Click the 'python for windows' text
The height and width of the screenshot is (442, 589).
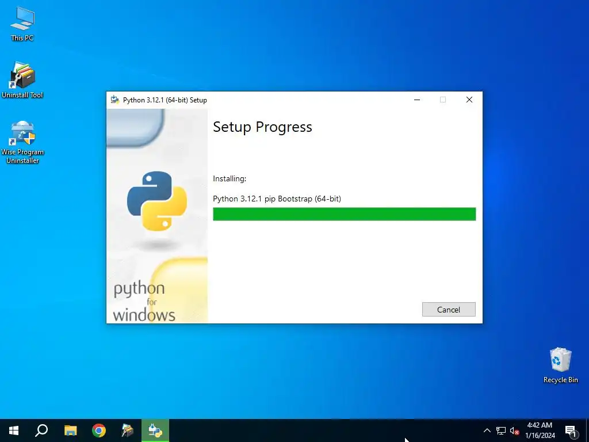pos(144,302)
